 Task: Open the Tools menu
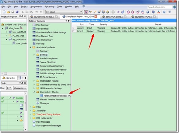point(59,7)
